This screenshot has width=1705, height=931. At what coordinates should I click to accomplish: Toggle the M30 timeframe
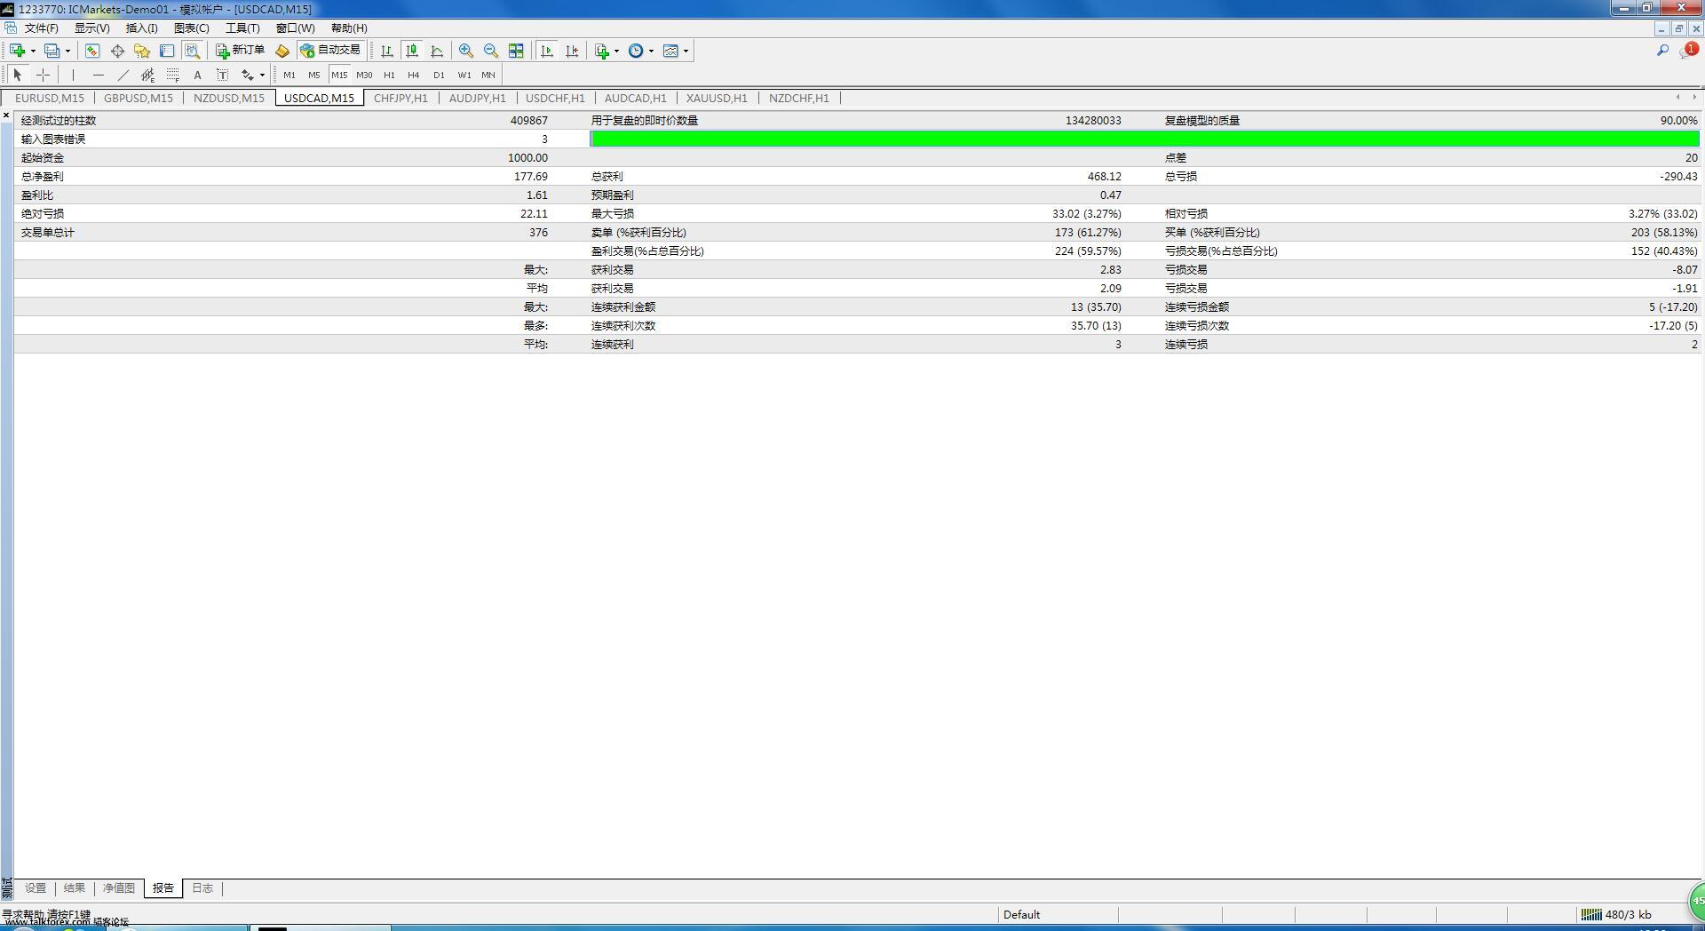pyautogui.click(x=364, y=75)
